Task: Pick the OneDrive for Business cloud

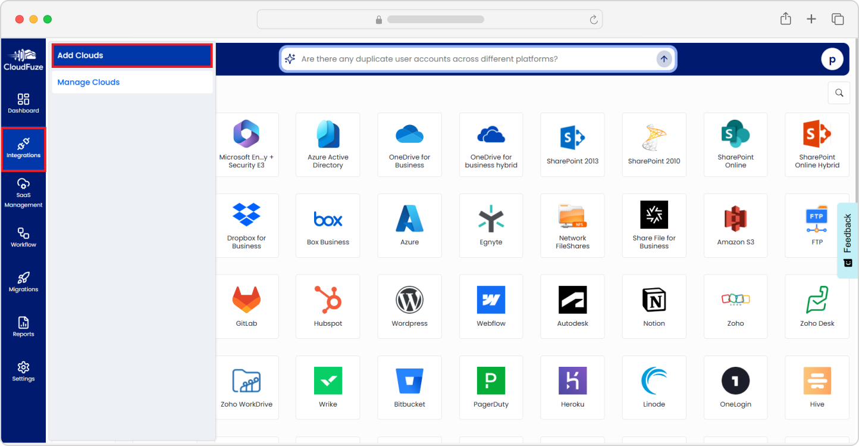Action: coord(409,145)
